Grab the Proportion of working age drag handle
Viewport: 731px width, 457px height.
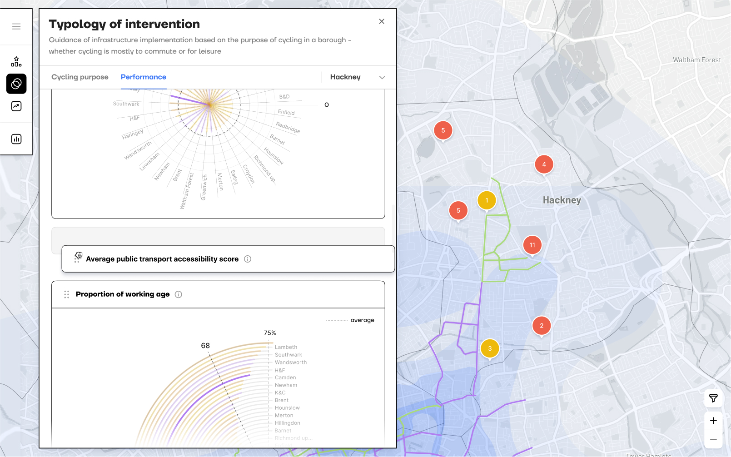click(67, 294)
